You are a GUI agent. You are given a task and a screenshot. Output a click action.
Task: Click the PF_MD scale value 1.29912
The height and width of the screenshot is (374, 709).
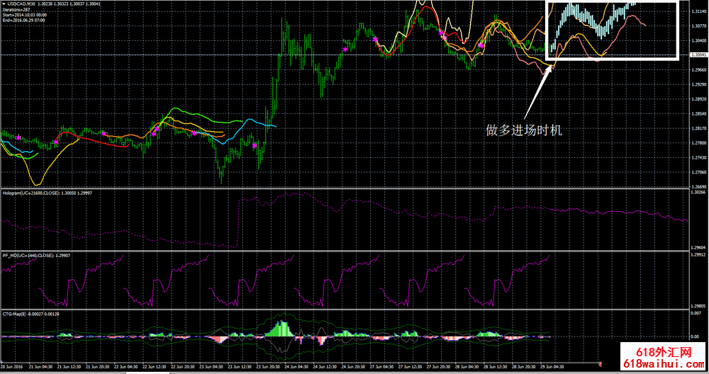(x=698, y=254)
